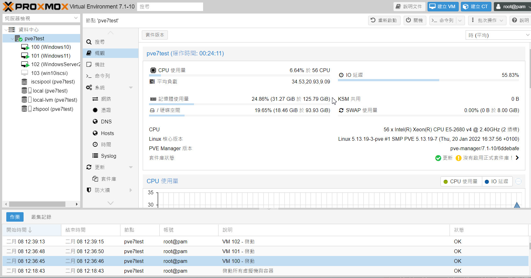Screen dimensions: 531x278
Task: Select the 備註 notes menu item
Action: [100, 65]
